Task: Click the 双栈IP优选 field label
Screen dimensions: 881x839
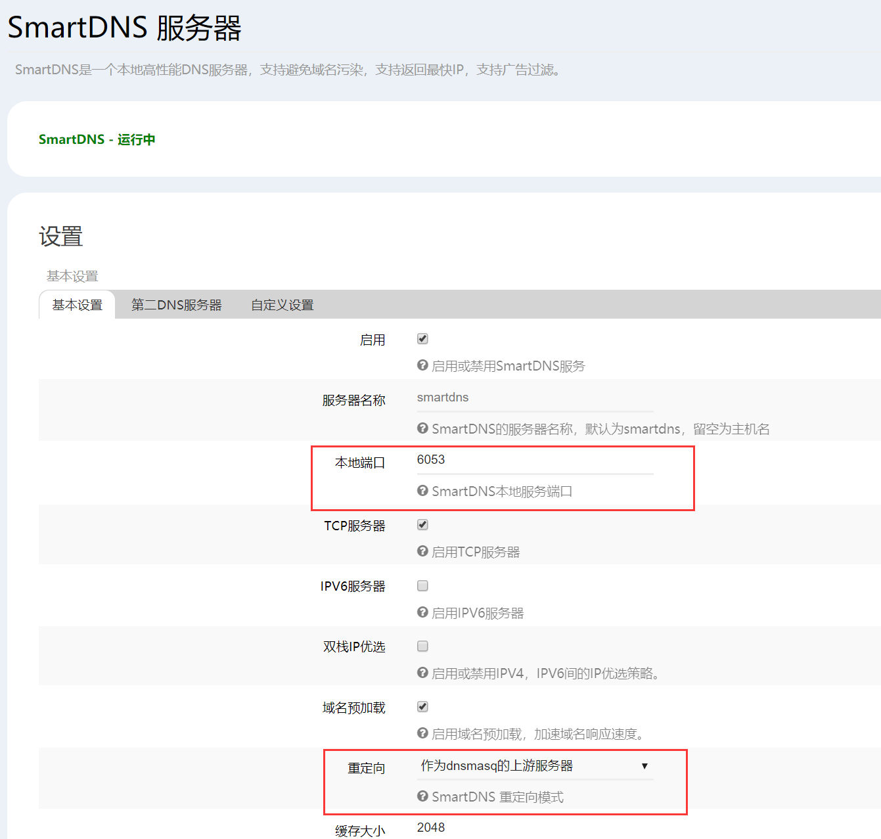Action: click(354, 647)
